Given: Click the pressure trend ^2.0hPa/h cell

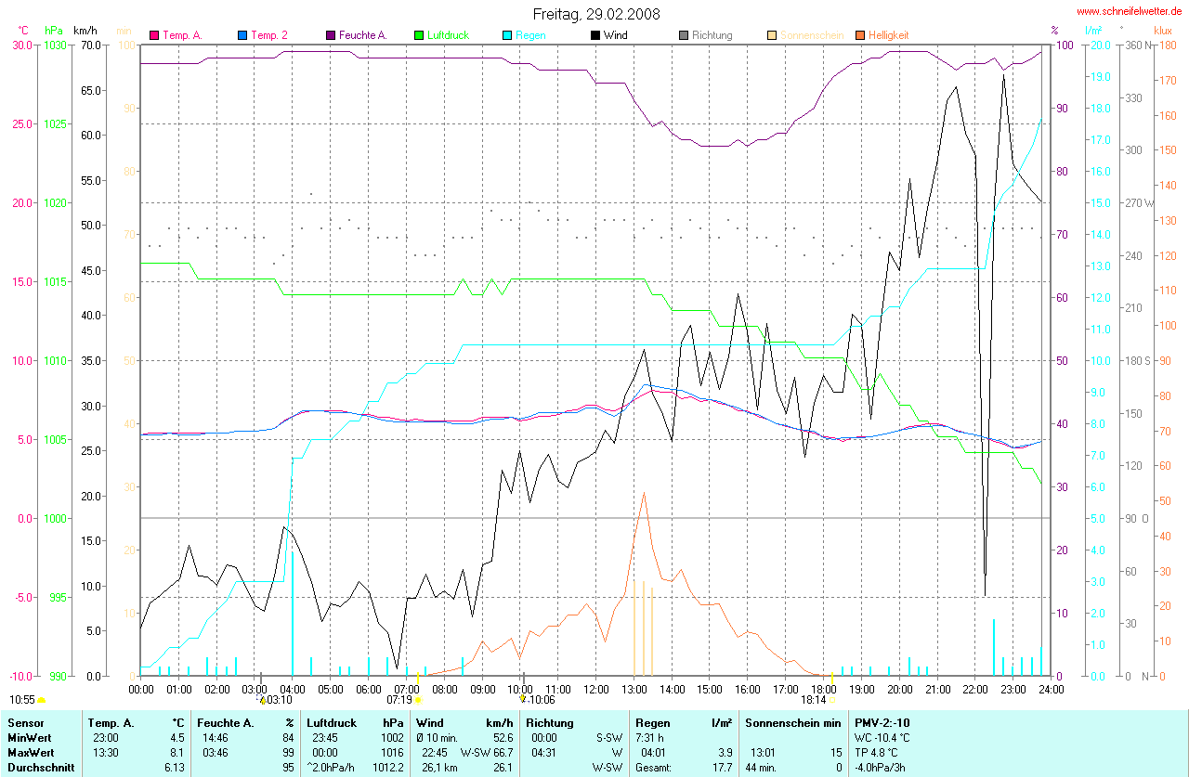Looking at the screenshot, I should pyautogui.click(x=331, y=768).
